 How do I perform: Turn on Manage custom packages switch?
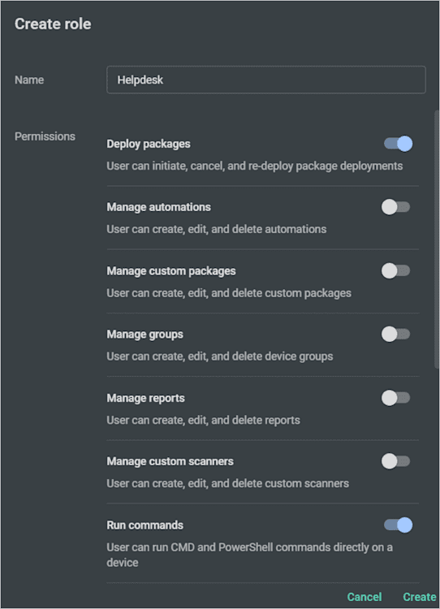click(395, 270)
